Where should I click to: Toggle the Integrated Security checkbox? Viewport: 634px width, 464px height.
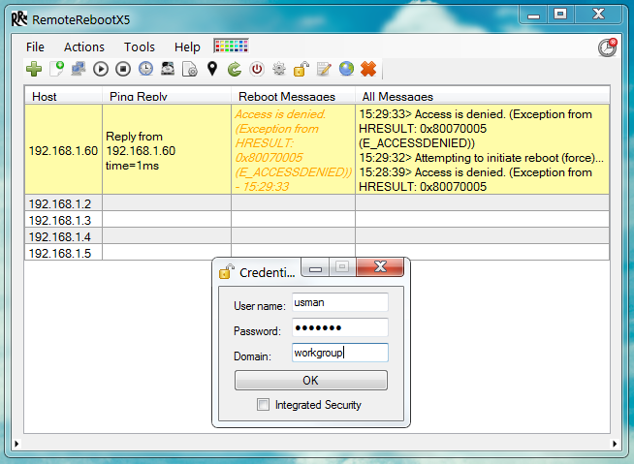pos(264,404)
